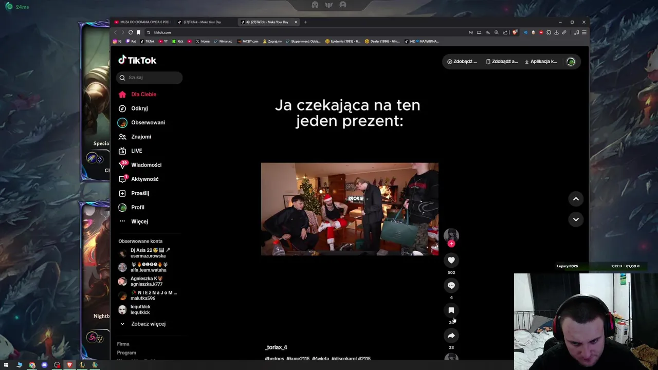Click Prześlij to upload a video
658x370 pixels.
(134, 193)
